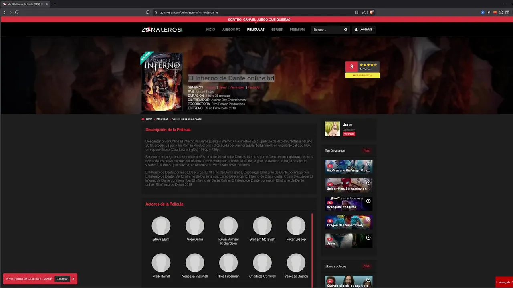The height and width of the screenshot is (288, 513).
Task: Click Charlotte Cornwell's actor avatar
Action: pyautogui.click(x=262, y=263)
